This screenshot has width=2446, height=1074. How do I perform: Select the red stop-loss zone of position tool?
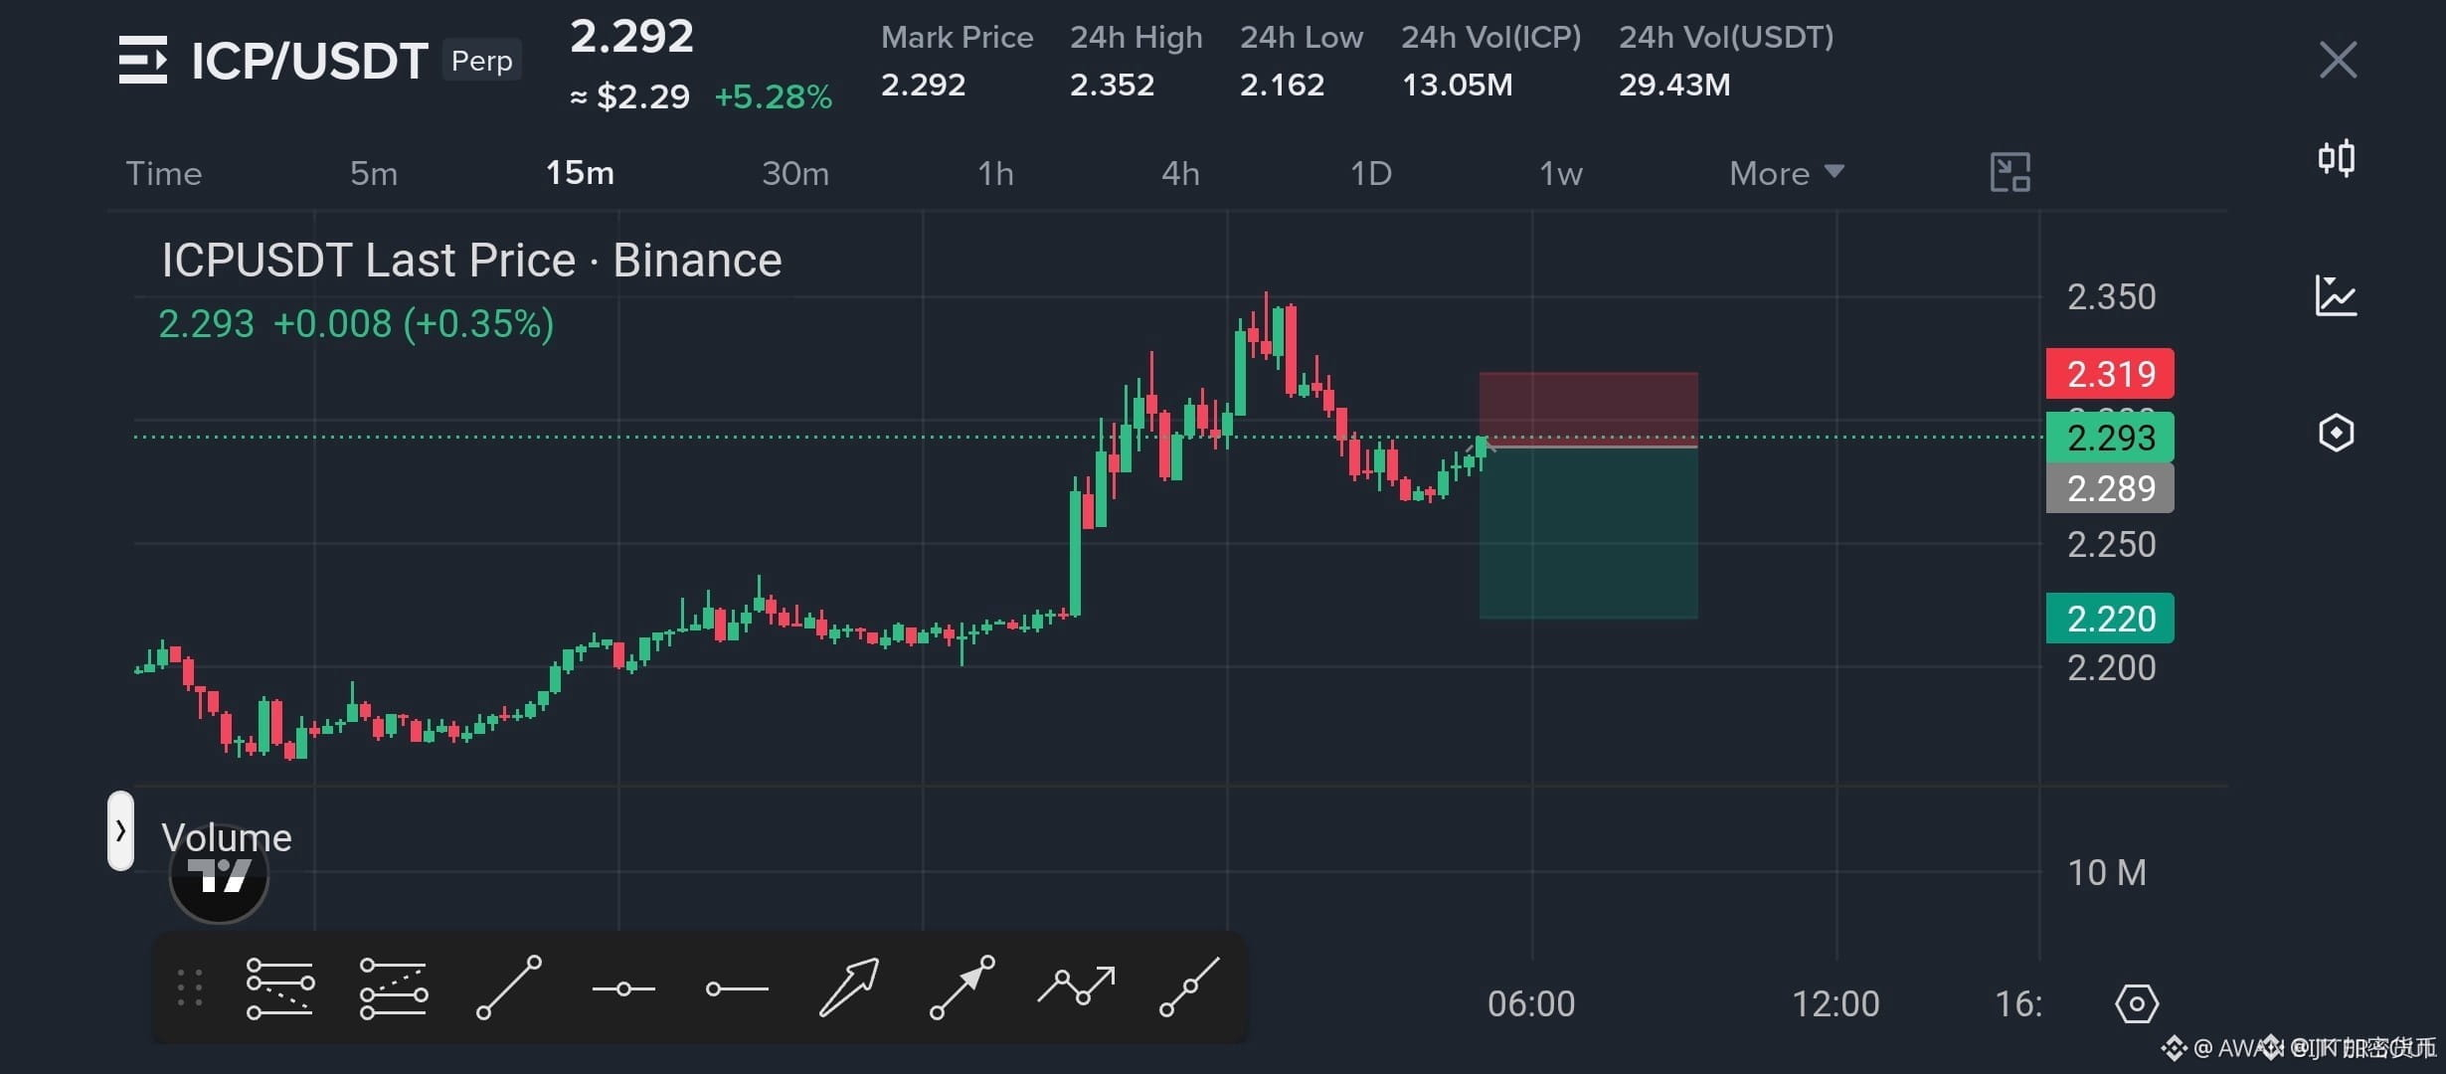(1588, 408)
